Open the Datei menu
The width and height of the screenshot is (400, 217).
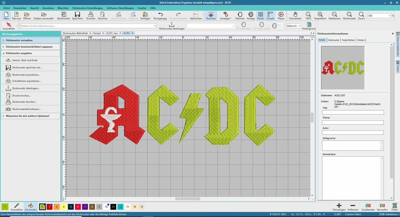7,8
